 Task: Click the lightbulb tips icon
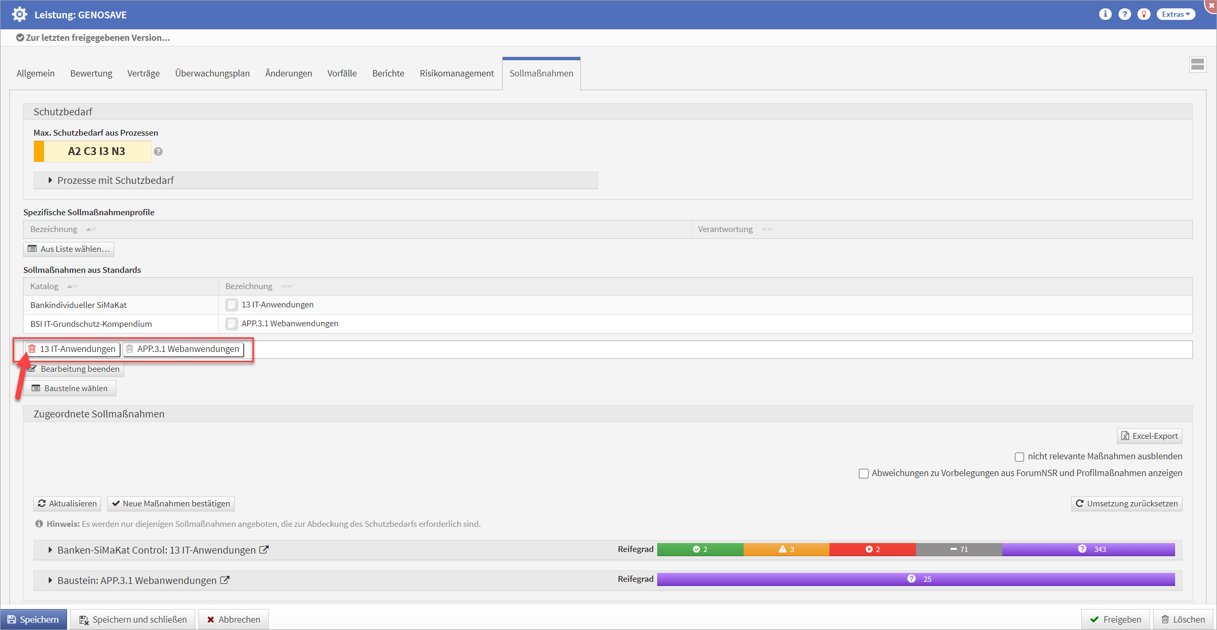coord(1144,14)
